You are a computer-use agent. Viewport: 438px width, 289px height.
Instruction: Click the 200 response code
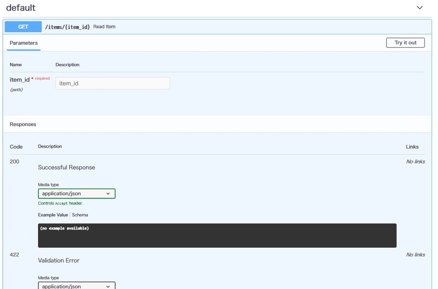pos(14,162)
